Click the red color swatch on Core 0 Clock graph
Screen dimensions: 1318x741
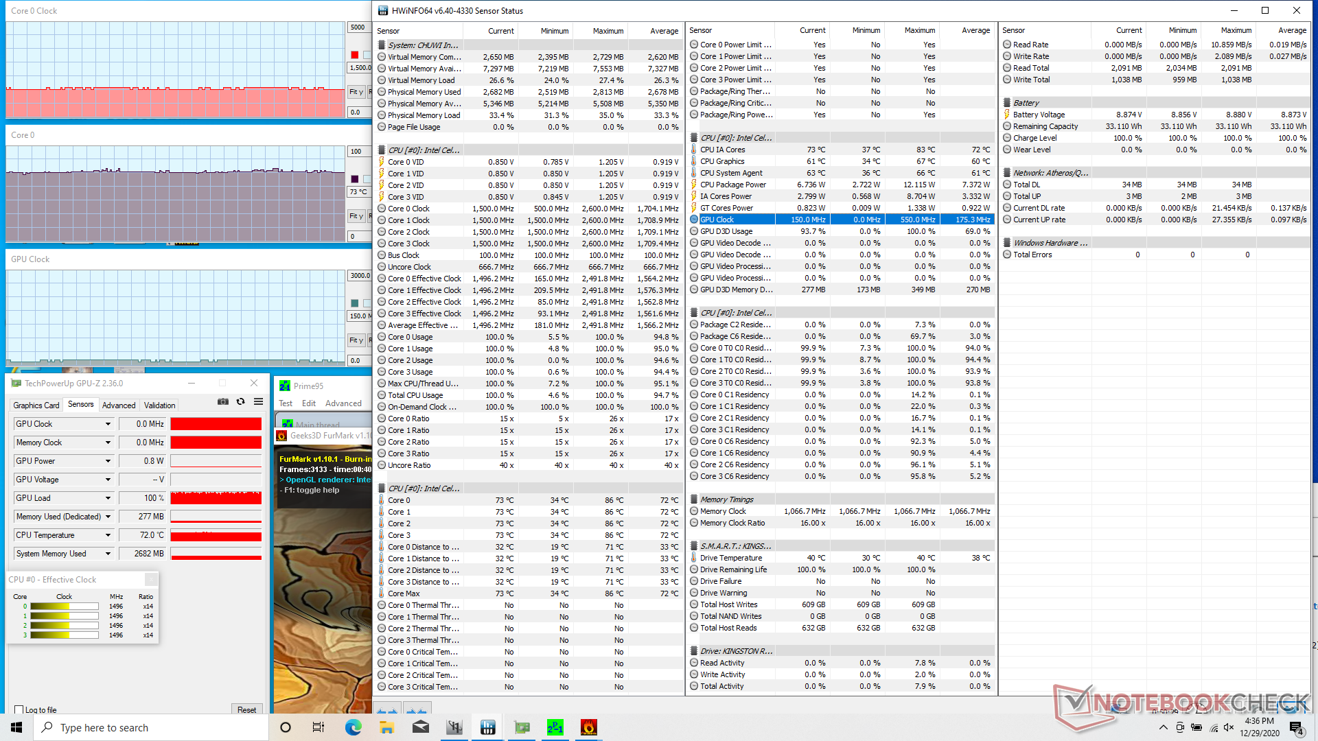pos(354,55)
